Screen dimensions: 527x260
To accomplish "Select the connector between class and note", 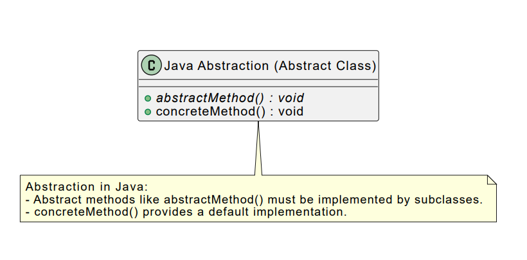I will pyautogui.click(x=258, y=148).
